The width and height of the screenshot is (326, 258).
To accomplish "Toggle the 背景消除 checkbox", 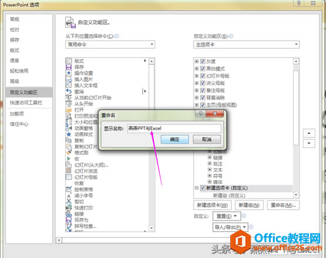I will 202,98.
